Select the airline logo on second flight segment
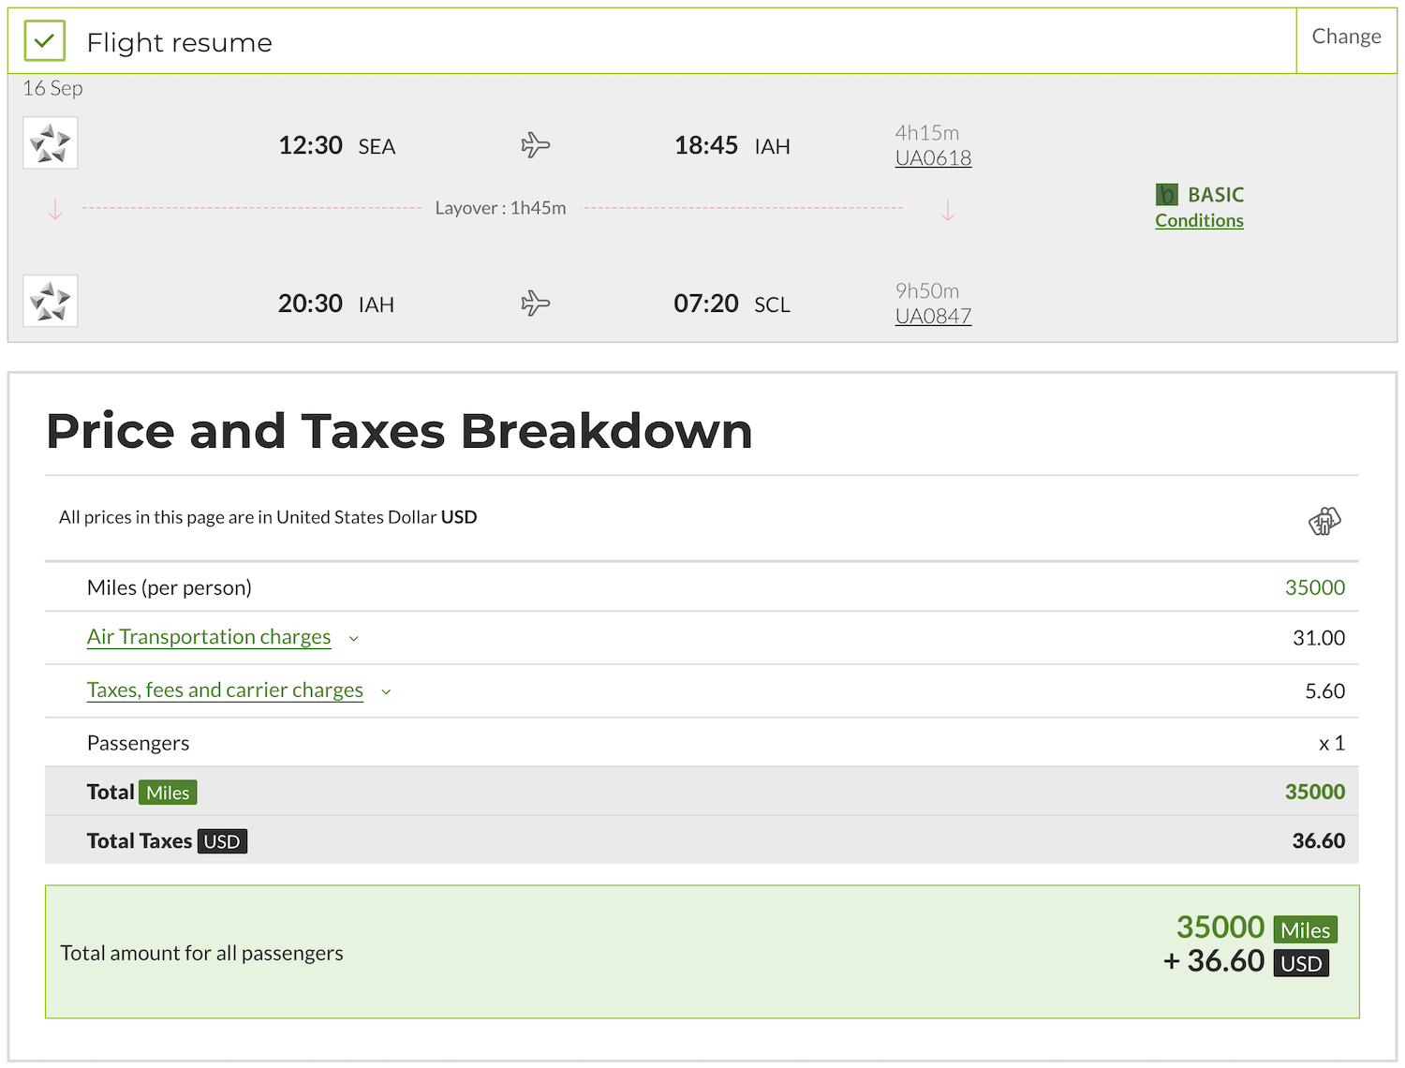The height and width of the screenshot is (1068, 1405). (x=50, y=301)
